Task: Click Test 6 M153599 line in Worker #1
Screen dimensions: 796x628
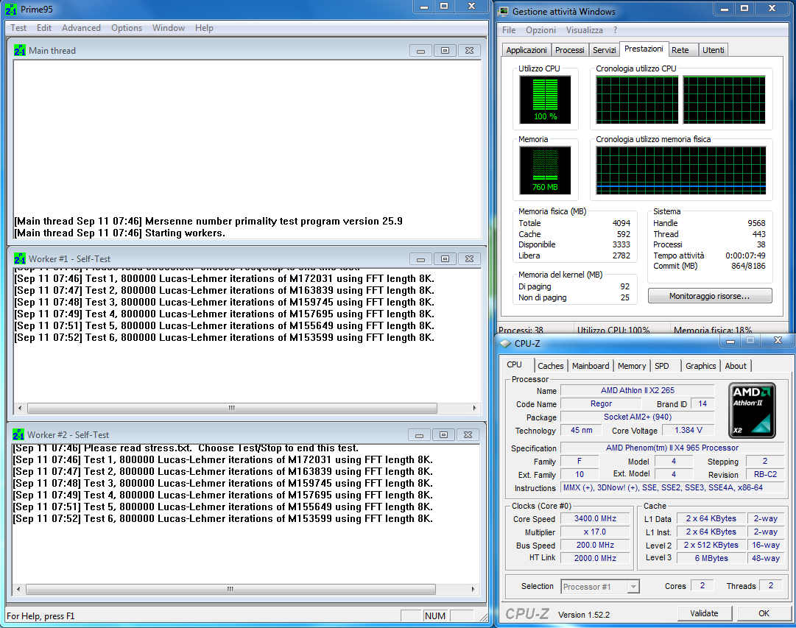Action: (x=224, y=338)
